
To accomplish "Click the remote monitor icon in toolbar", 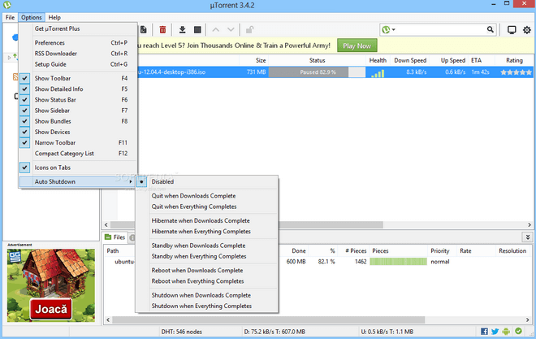I will [x=512, y=30].
